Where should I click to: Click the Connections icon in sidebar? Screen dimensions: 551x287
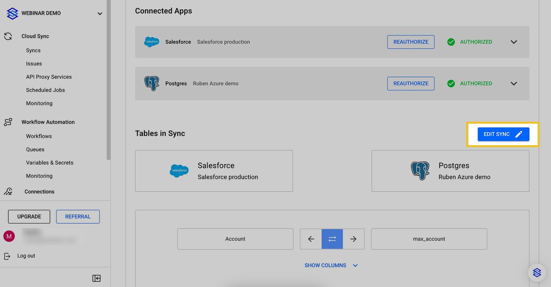coord(8,191)
